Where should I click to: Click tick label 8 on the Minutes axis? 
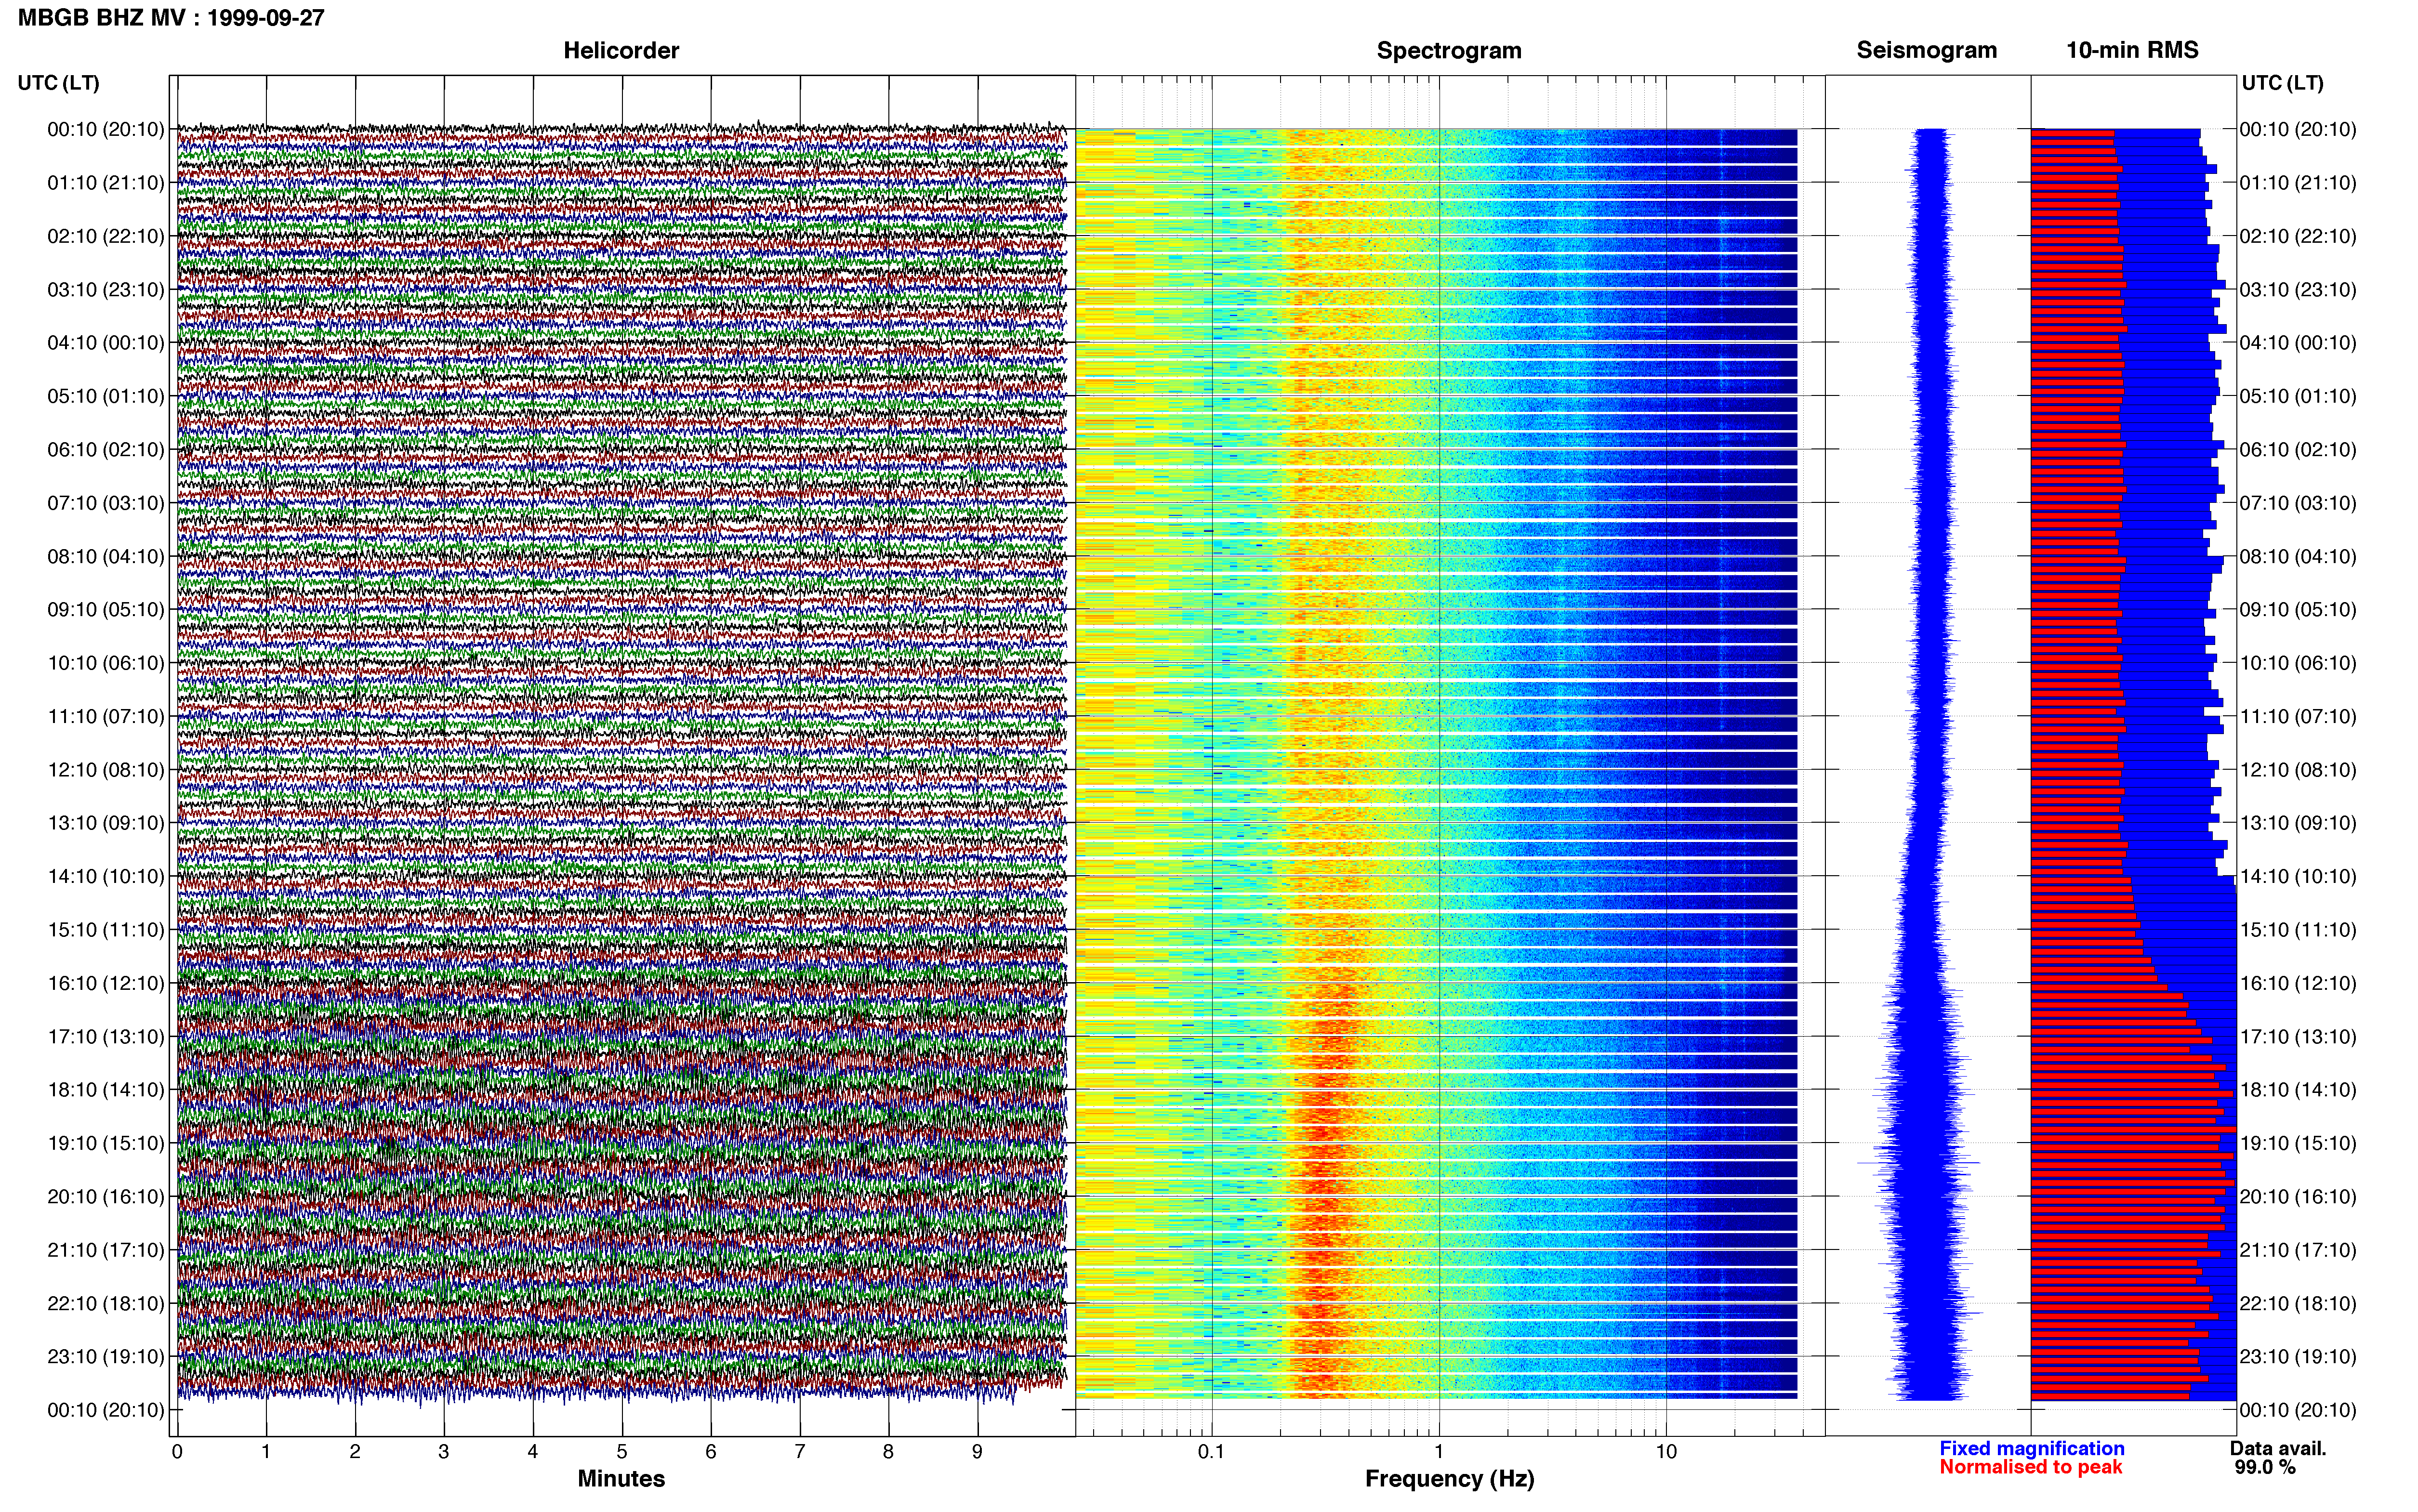click(x=888, y=1451)
